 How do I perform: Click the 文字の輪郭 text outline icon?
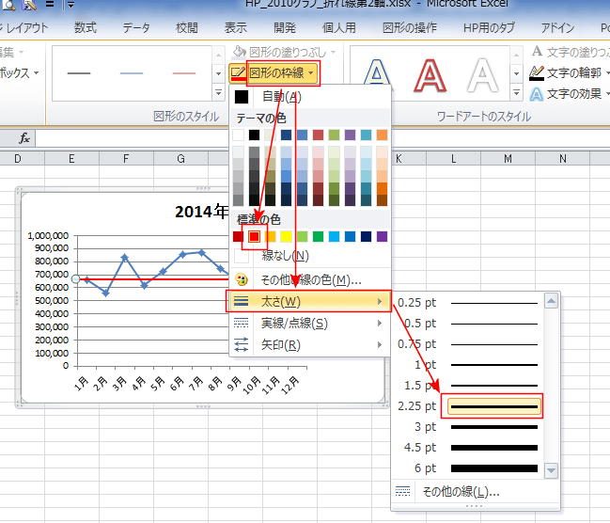click(x=537, y=72)
